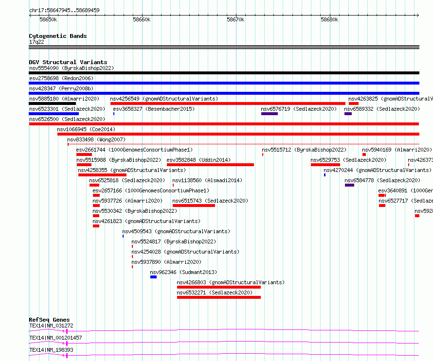Click the nsv5554090 (ByrskaBishop2022) variant label
Viewport: 433px width, 361px height.
coord(72,68)
